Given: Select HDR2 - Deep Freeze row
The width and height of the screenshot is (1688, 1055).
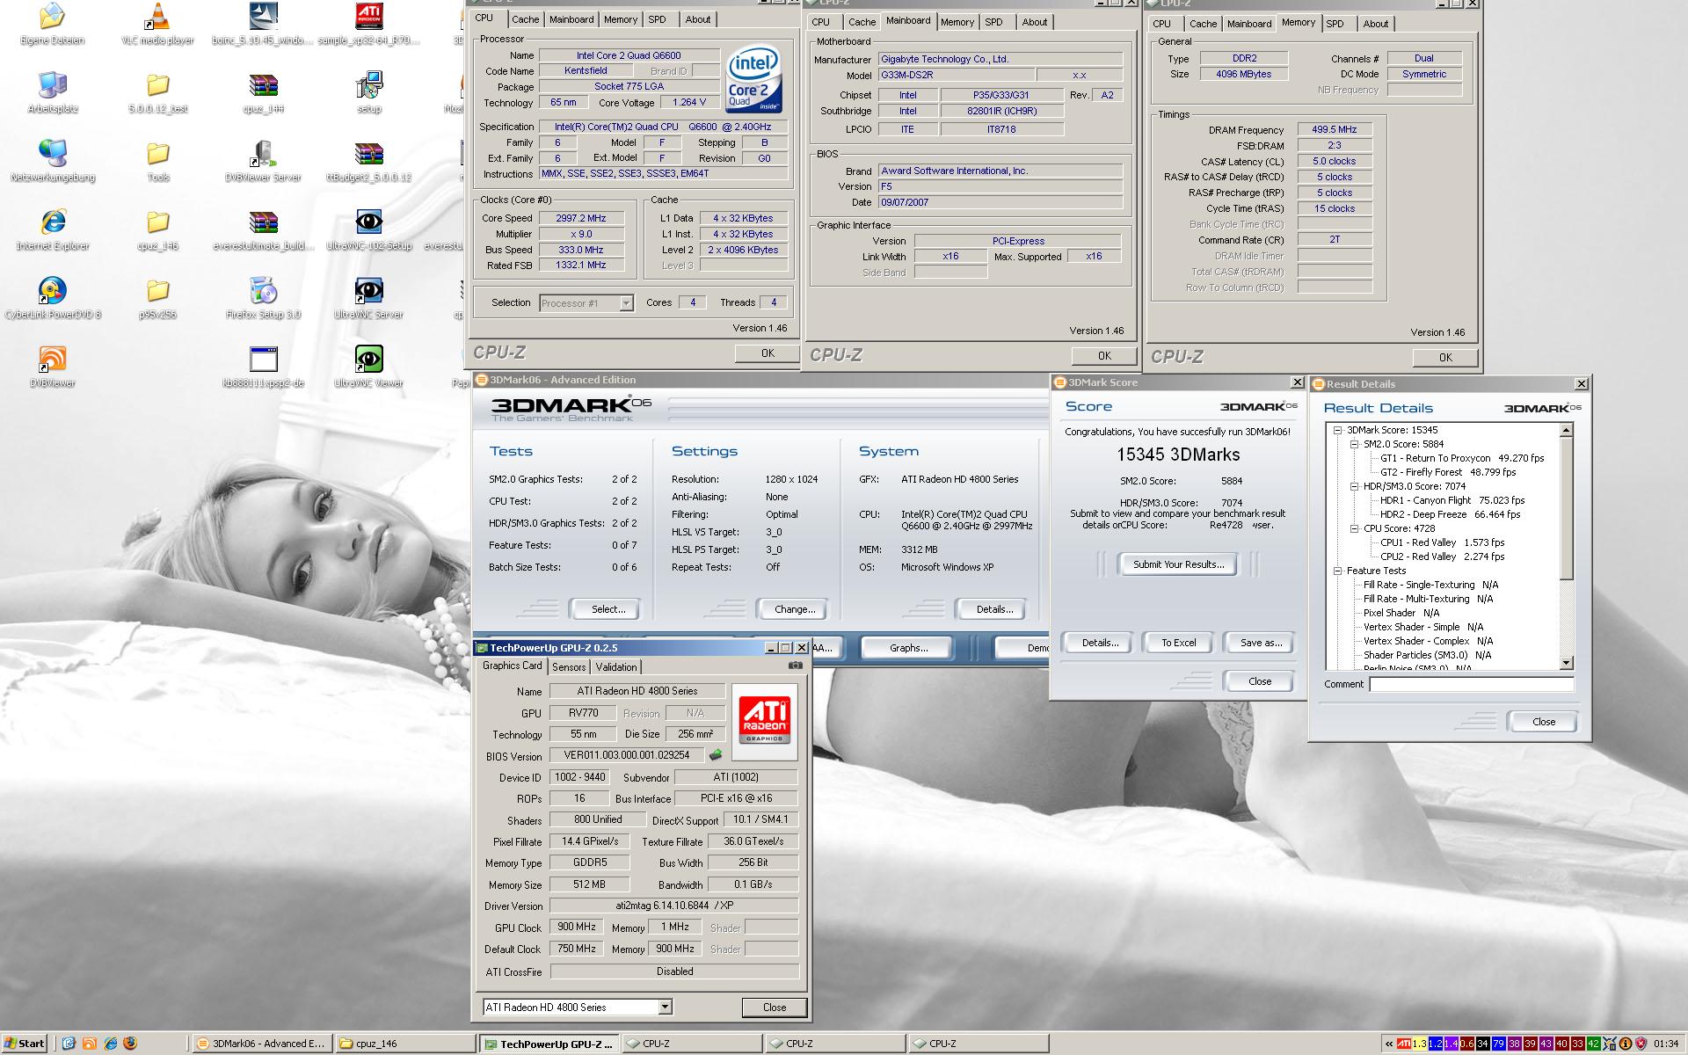Looking at the screenshot, I should click(x=1450, y=514).
